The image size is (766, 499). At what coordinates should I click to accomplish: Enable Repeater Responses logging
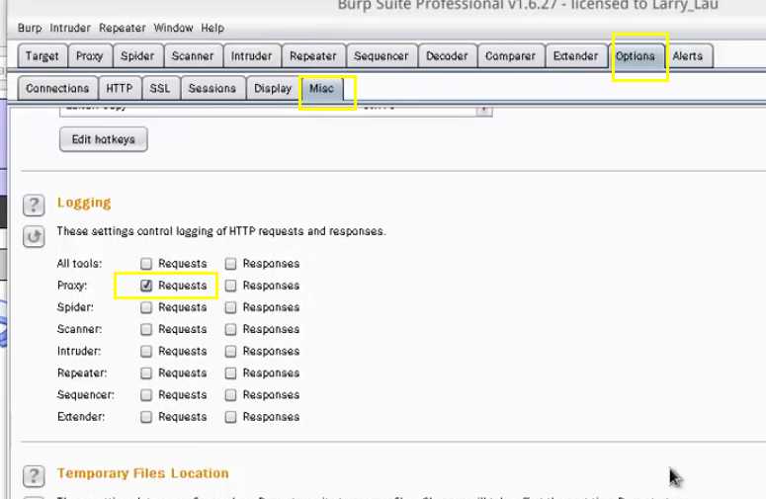click(230, 374)
